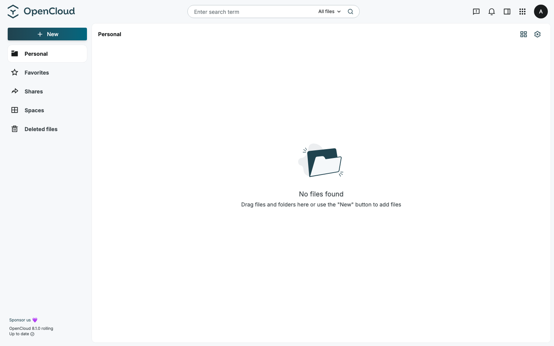Click the No files found message
This screenshot has height=346, width=554.
[321, 194]
